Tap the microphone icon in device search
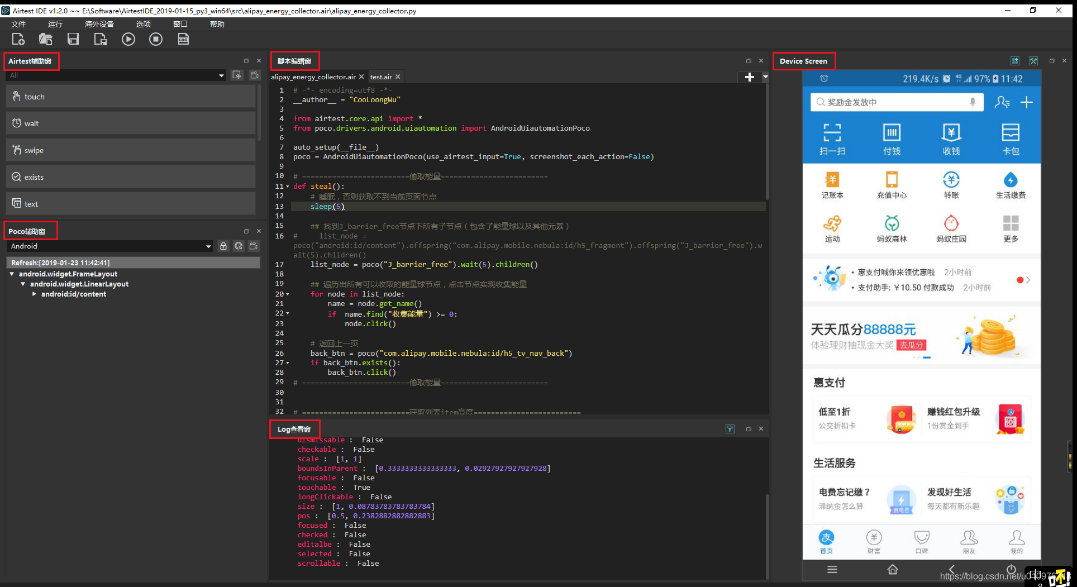The image size is (1077, 587). 973,102
